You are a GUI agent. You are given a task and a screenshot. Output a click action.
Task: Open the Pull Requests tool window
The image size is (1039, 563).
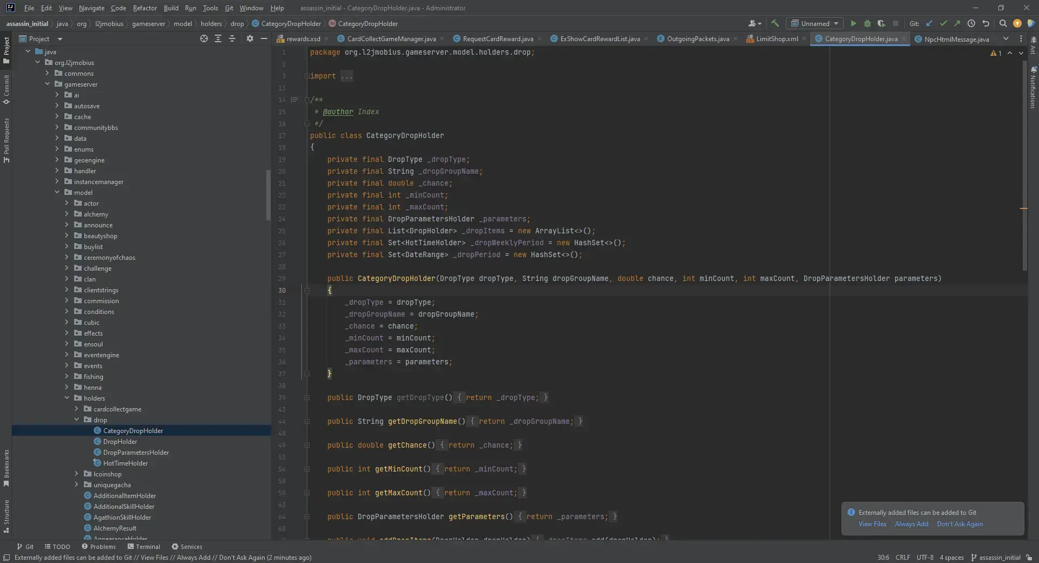(x=6, y=140)
